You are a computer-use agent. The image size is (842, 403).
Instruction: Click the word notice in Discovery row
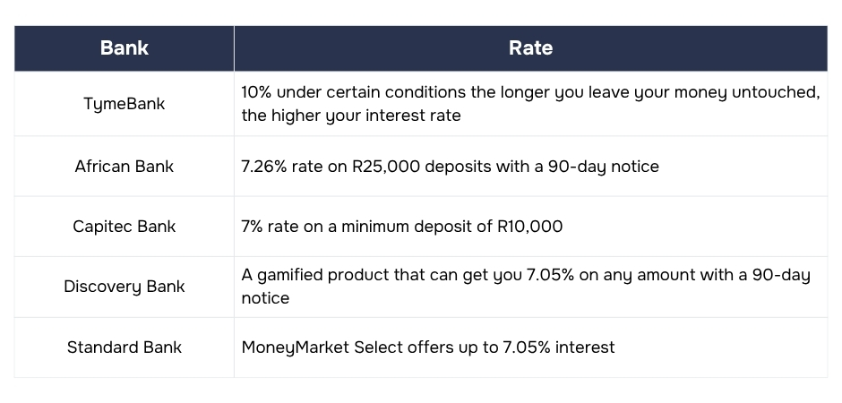click(265, 298)
